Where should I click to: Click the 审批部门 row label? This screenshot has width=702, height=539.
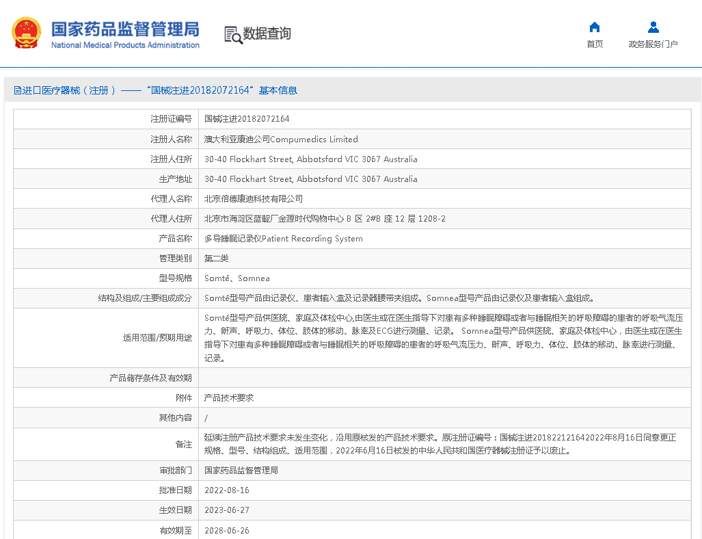[176, 471]
